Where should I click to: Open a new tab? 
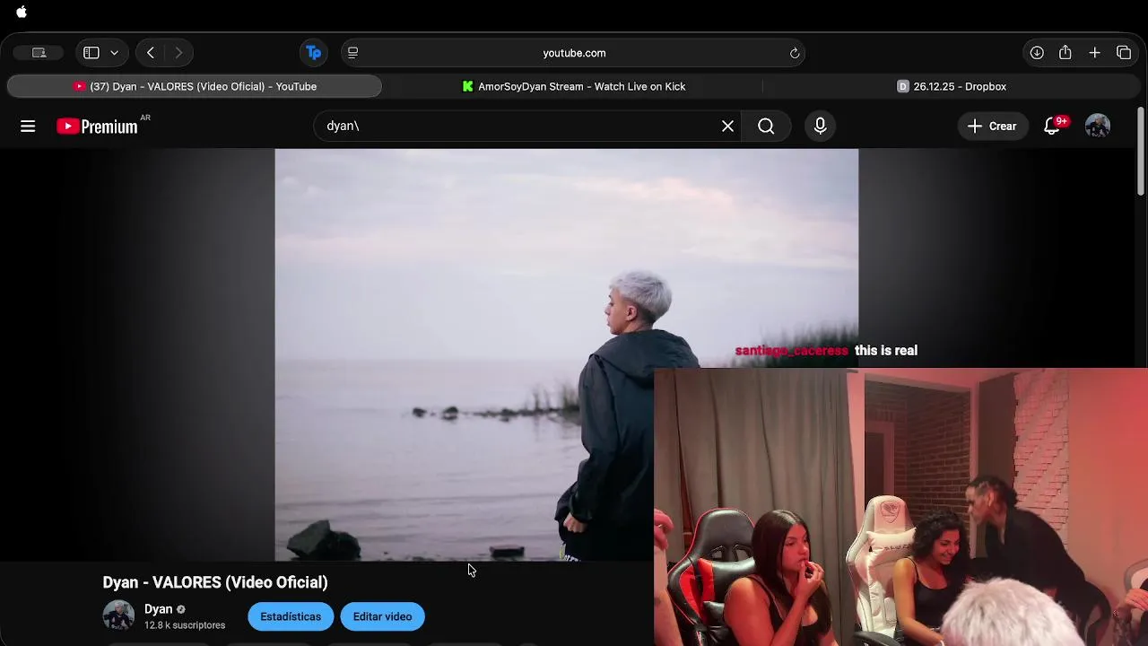click(1095, 53)
